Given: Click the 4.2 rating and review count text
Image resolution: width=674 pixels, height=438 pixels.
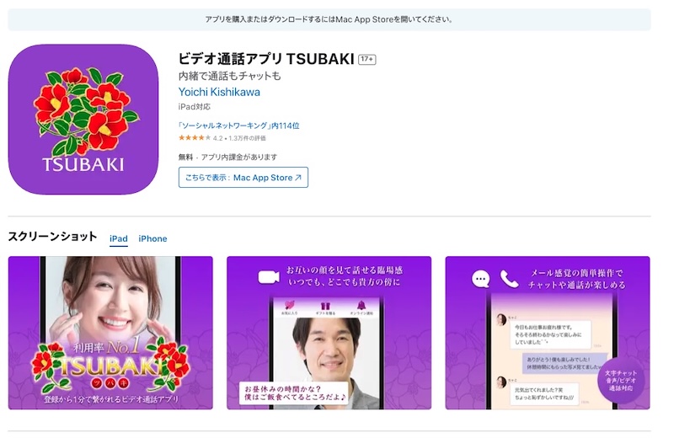Looking at the screenshot, I should tap(240, 138).
